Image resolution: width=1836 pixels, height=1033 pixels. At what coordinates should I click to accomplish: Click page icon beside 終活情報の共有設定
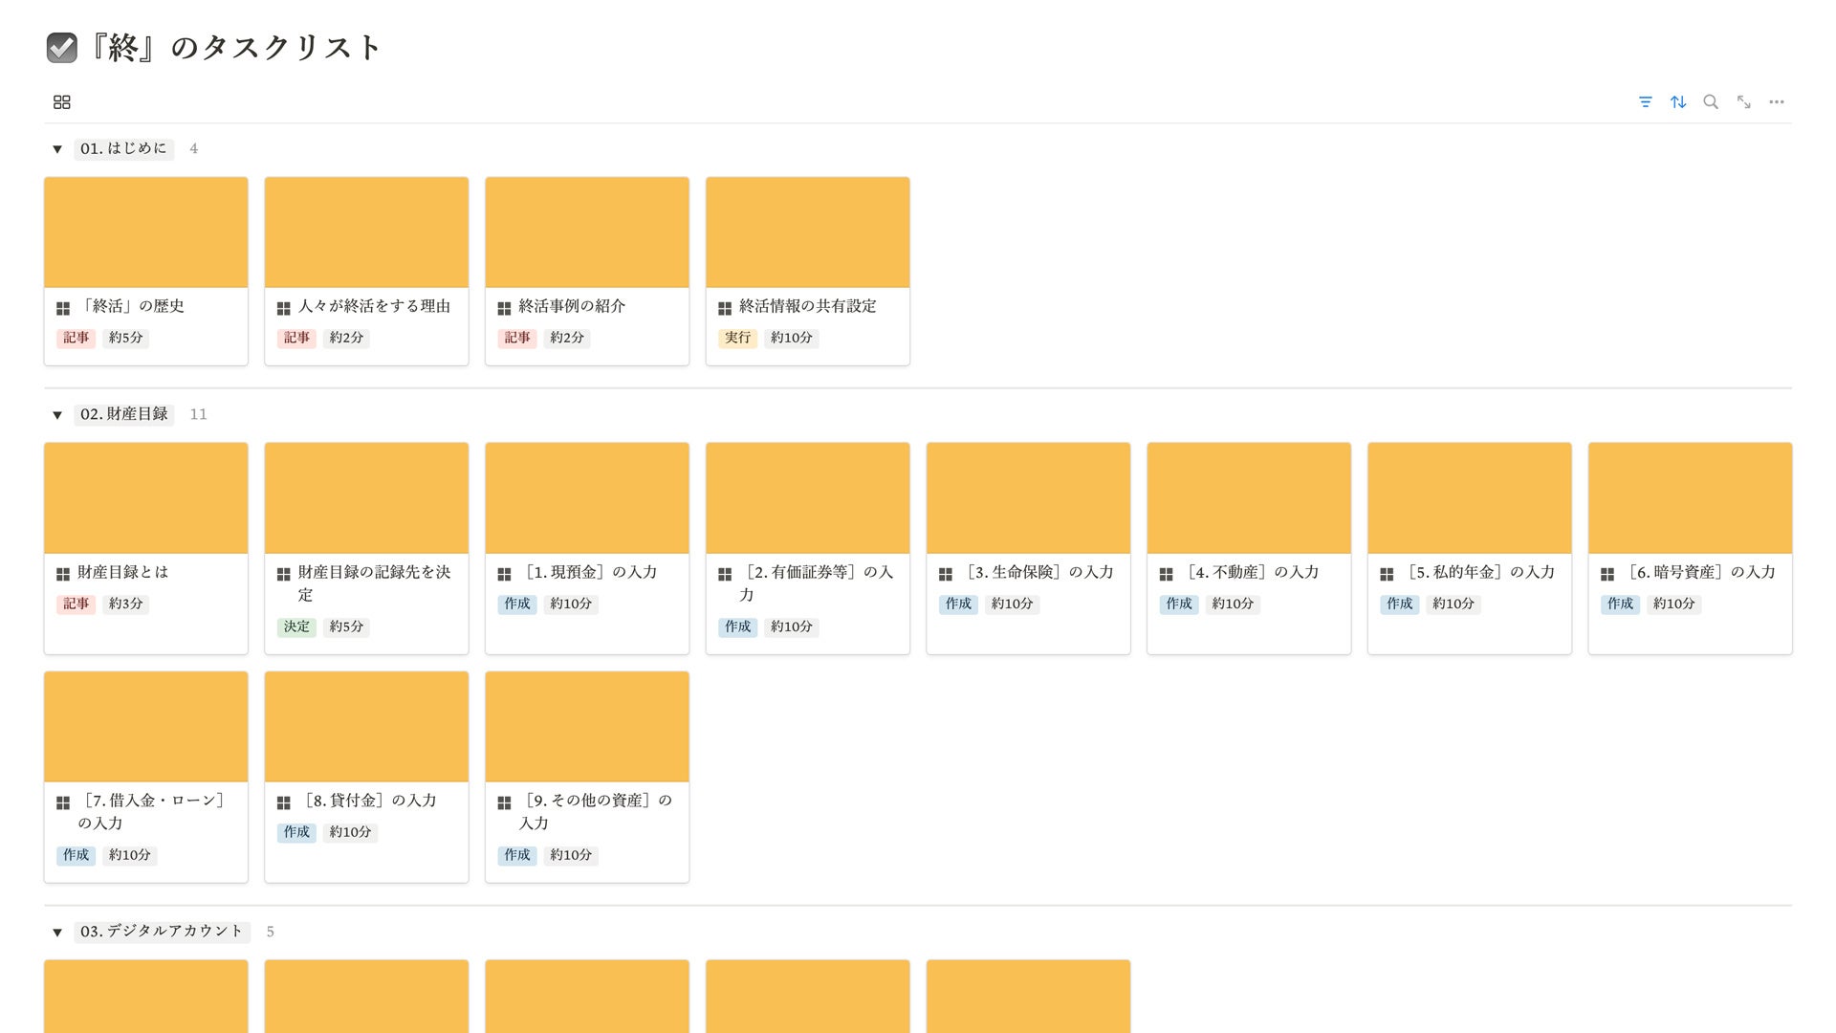[725, 308]
